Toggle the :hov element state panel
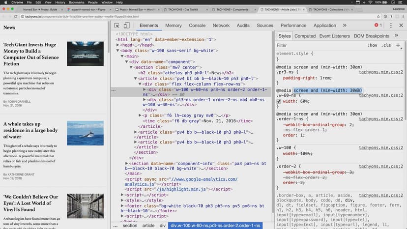This screenshot has height=229, width=407. (372, 45)
